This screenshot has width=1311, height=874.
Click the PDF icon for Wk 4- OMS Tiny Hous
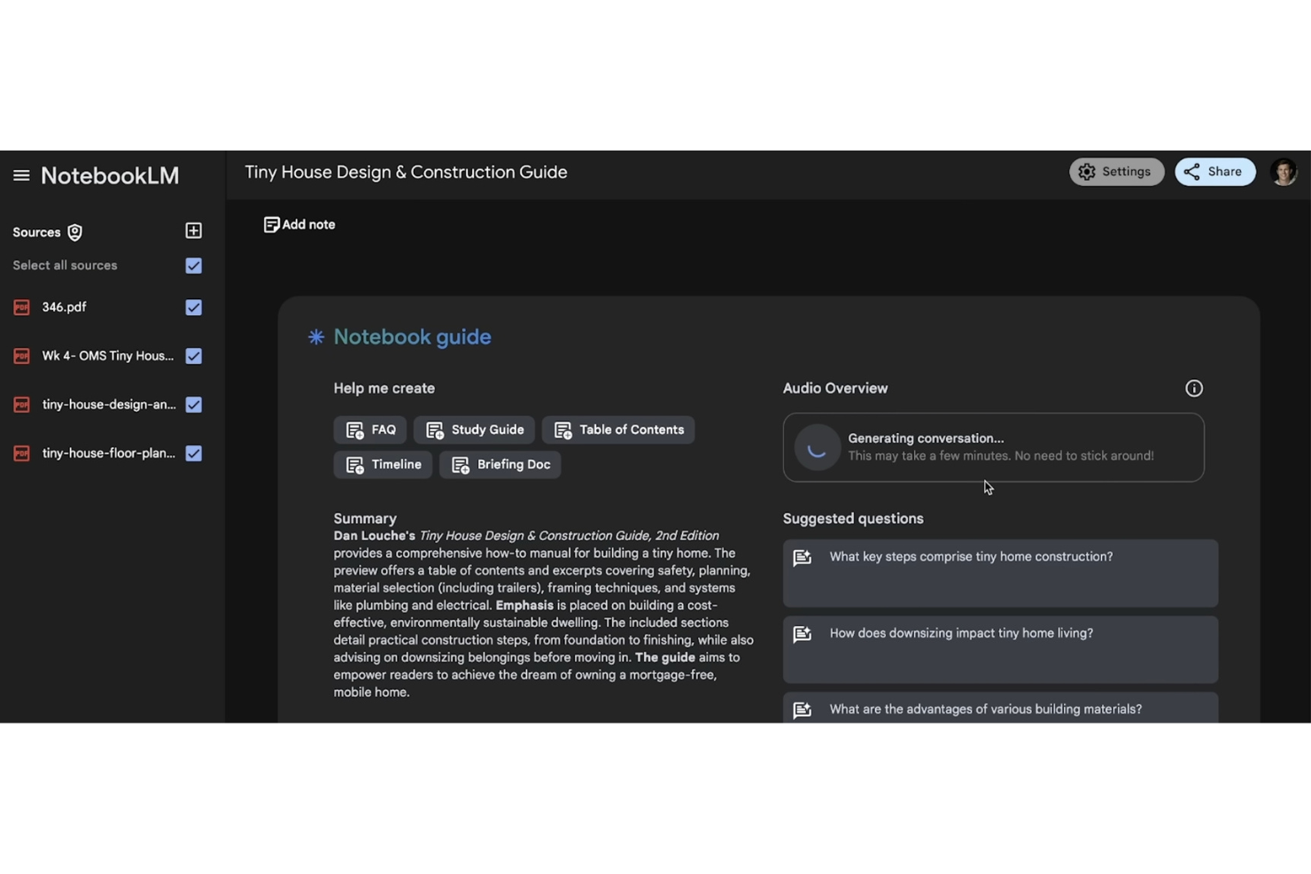(22, 356)
